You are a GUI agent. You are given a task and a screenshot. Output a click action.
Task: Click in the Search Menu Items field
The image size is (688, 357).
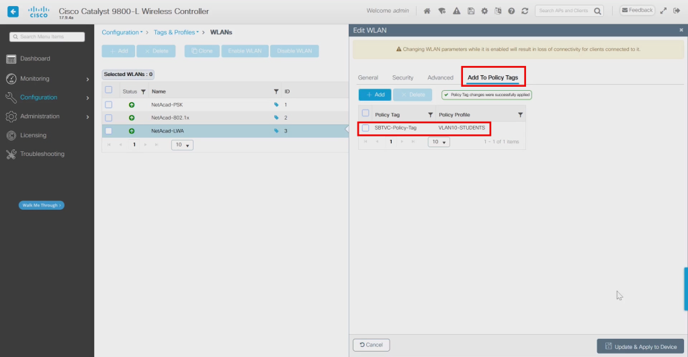coord(47,37)
